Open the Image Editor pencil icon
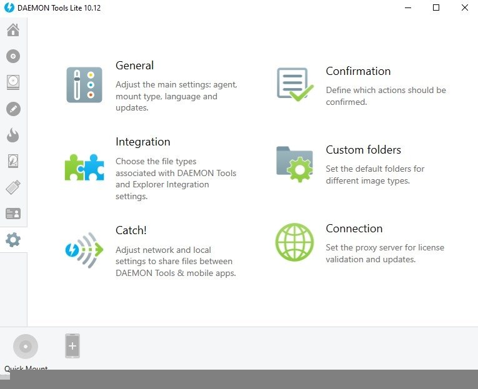Image resolution: width=478 pixels, height=389 pixels. click(x=13, y=109)
